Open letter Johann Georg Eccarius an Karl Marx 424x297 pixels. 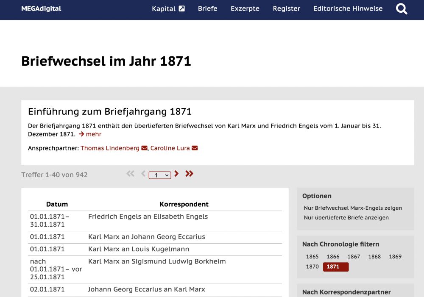coord(147,289)
